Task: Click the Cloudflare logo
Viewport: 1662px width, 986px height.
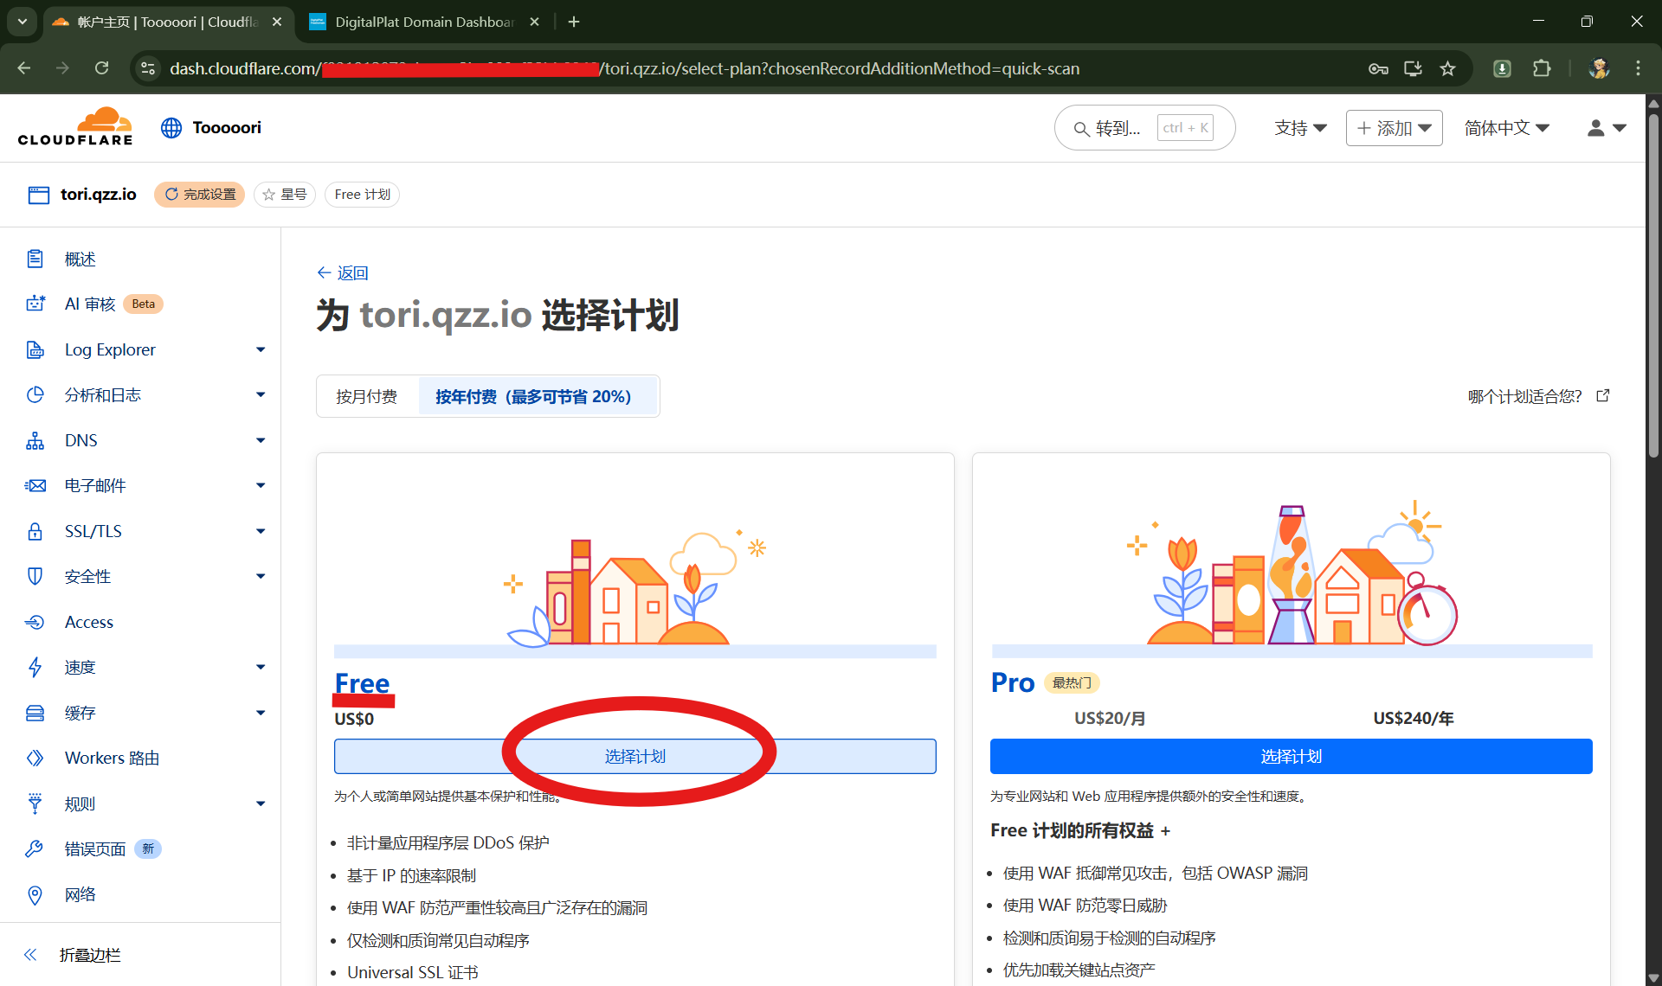Action: tap(75, 127)
